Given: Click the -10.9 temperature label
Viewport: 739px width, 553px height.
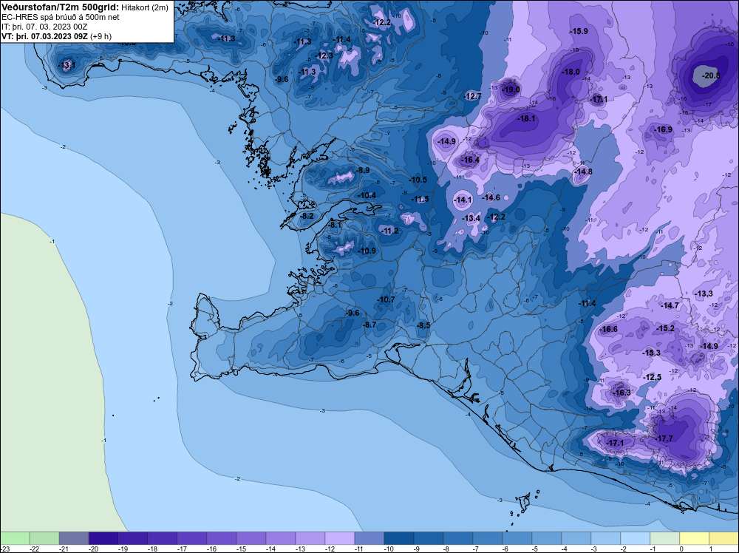Looking at the screenshot, I should tap(367, 251).
